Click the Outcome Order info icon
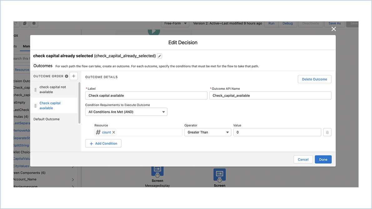372x209 pixels. [67, 76]
